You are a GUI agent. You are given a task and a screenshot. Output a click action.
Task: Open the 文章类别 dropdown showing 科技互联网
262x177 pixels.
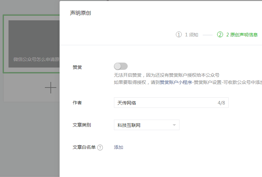pyautogui.click(x=146, y=125)
